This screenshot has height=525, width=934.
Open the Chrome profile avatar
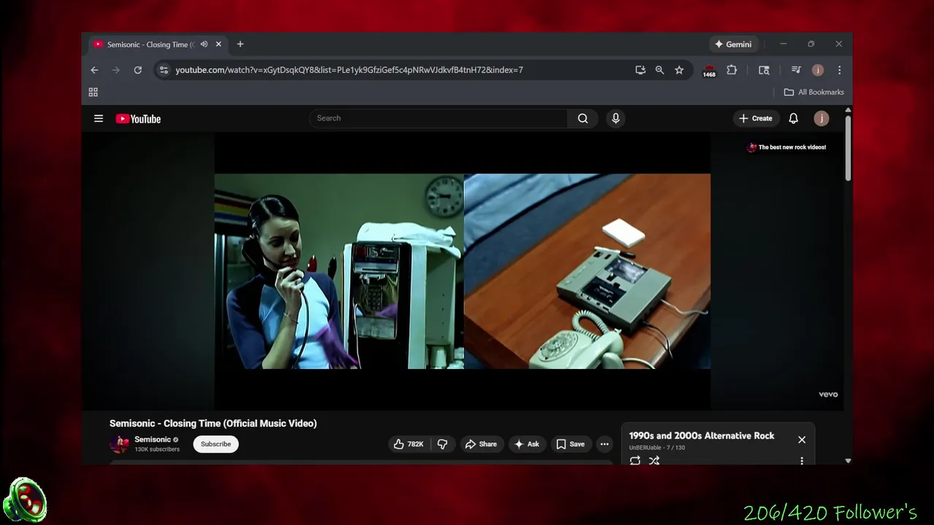pyautogui.click(x=818, y=70)
